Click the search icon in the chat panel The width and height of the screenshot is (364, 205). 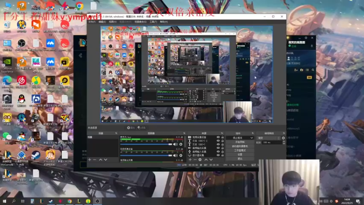coord(313,70)
